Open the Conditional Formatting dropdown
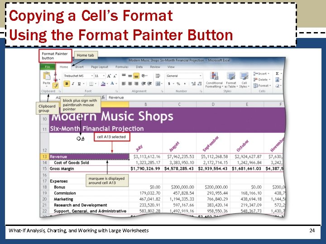Screen dimensions: 326x244 214,80
